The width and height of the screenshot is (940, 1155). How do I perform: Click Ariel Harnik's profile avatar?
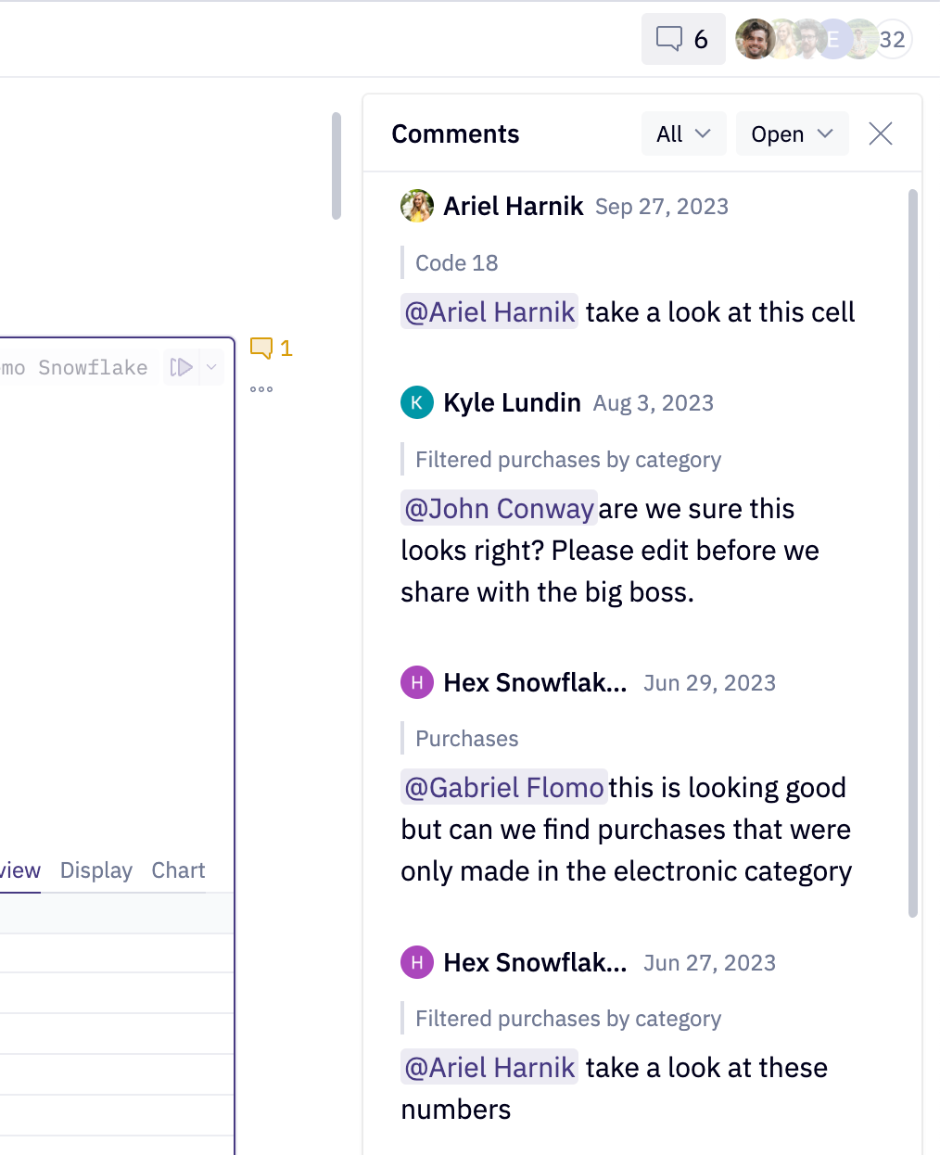tap(416, 206)
